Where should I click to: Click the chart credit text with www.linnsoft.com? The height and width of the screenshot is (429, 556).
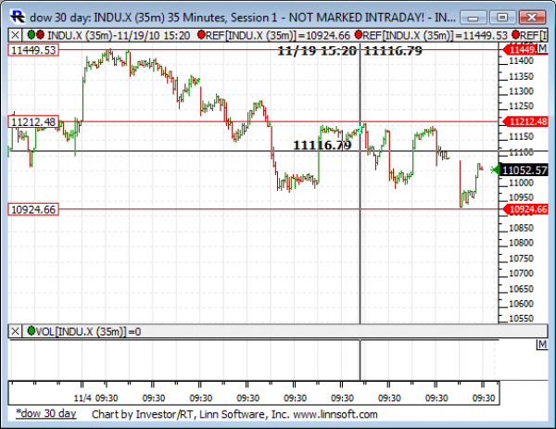[x=234, y=414]
